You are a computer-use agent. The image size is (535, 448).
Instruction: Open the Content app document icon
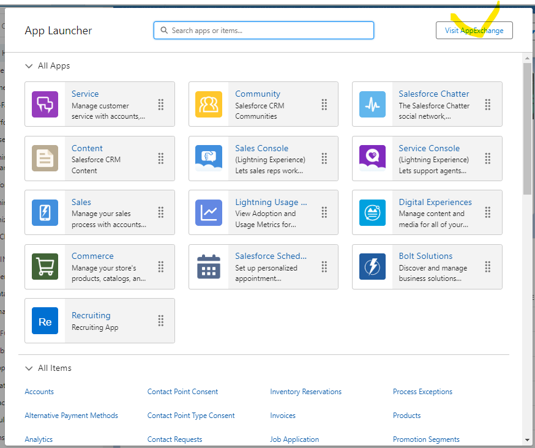tap(45, 159)
